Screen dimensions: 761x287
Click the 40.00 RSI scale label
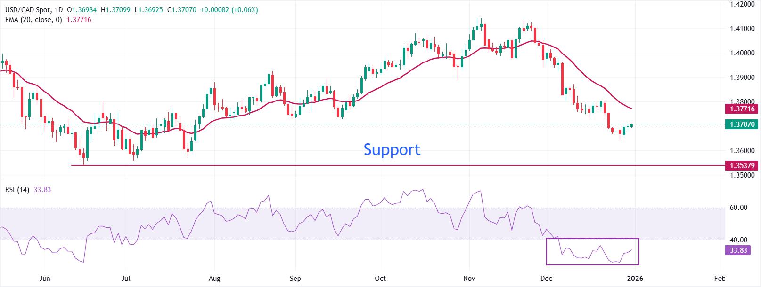pos(738,240)
